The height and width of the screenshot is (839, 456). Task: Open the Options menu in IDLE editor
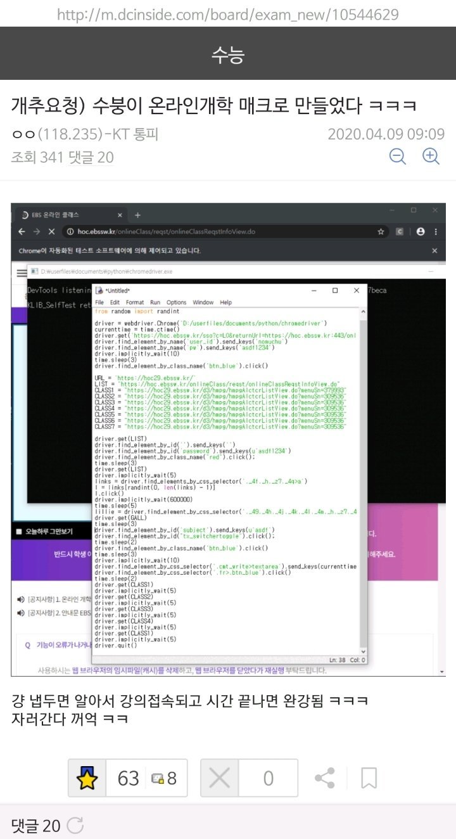[x=177, y=302]
